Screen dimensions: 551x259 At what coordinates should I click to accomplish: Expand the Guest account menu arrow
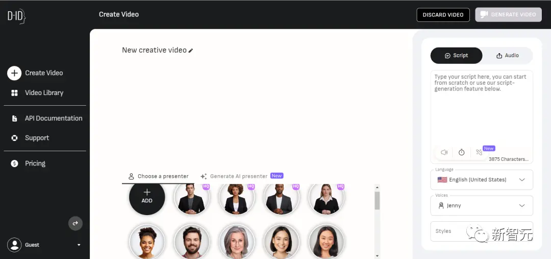pyautogui.click(x=79, y=245)
